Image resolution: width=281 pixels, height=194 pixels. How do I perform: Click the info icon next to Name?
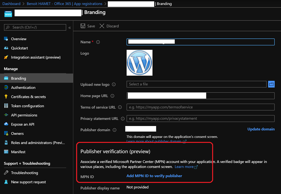tap(98, 42)
